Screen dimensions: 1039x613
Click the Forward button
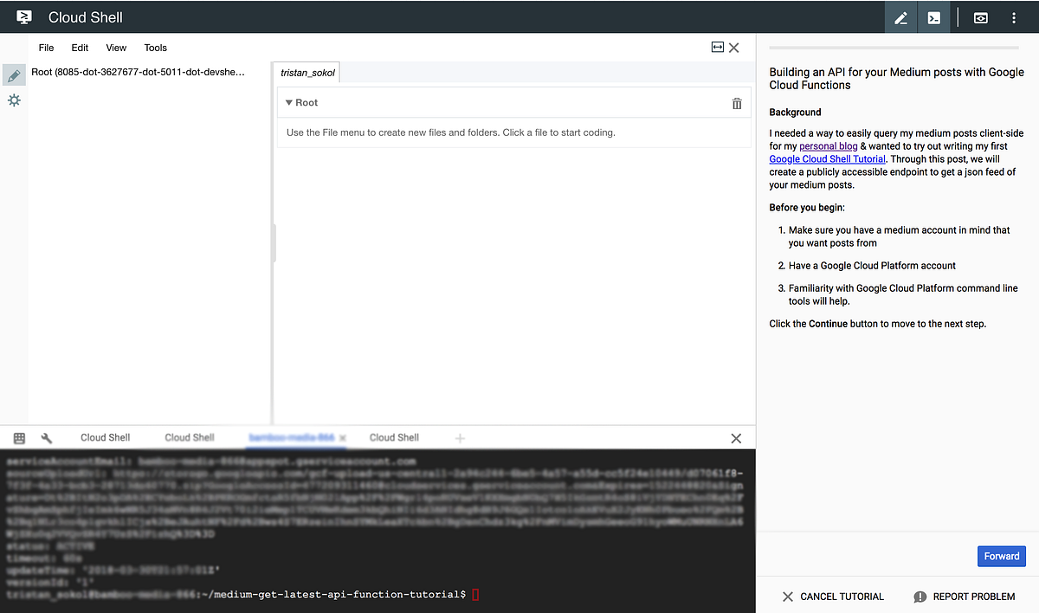(1001, 556)
